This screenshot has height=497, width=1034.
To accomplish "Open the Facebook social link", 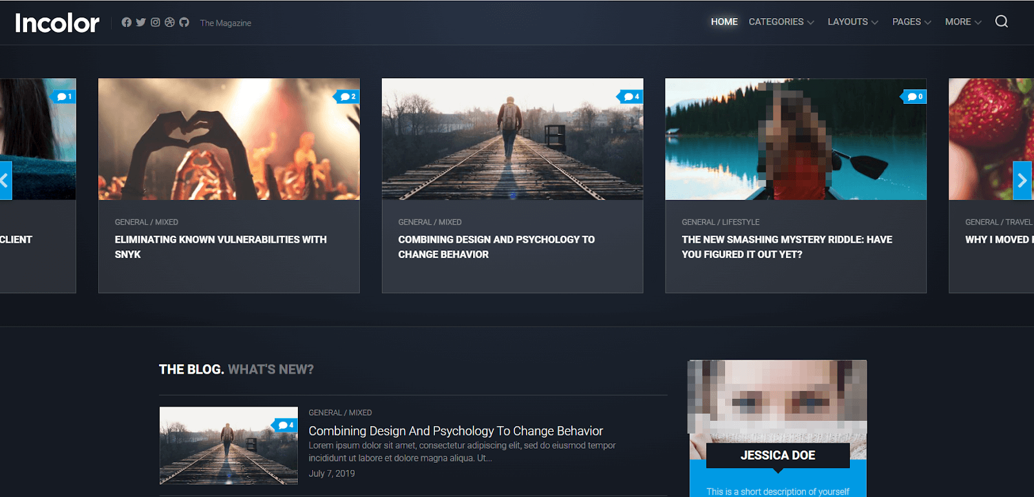I will point(127,23).
